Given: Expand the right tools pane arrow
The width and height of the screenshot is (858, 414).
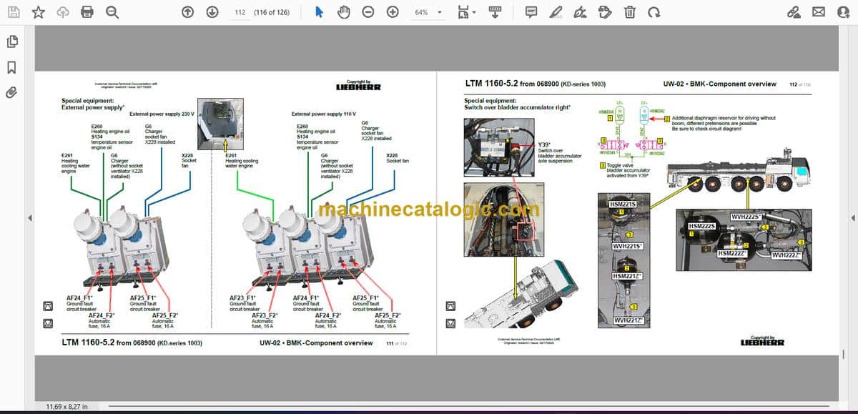Looking at the screenshot, I should 852,218.
